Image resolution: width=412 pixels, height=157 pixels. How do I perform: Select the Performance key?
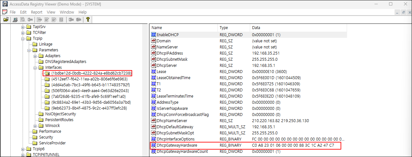pos(50,131)
